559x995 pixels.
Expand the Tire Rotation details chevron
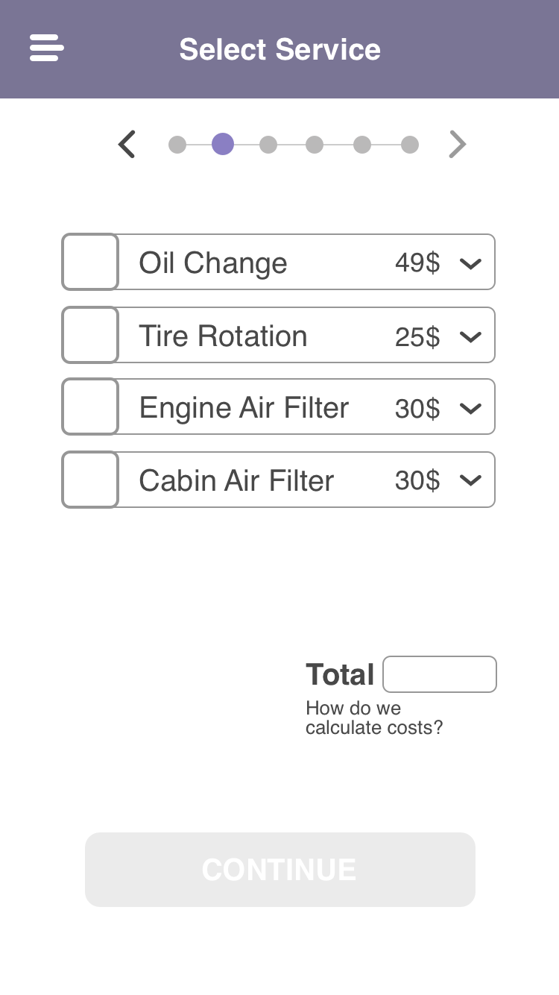click(x=470, y=336)
